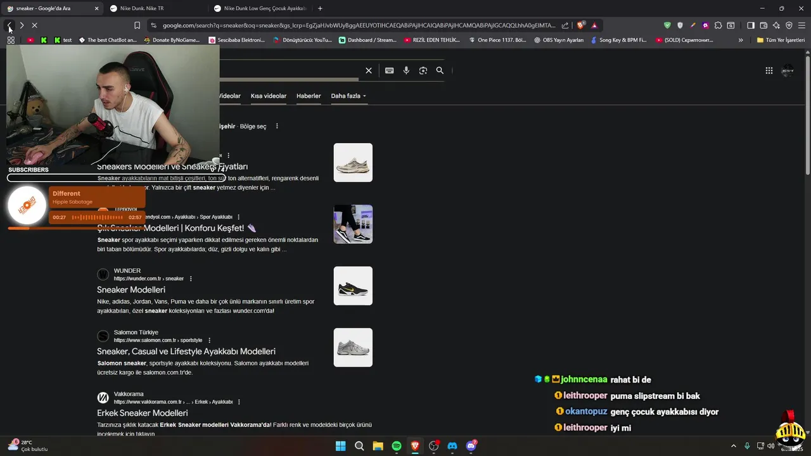The width and height of the screenshot is (811, 456).
Task: Click the Bölge seç location link
Action: pyautogui.click(x=253, y=126)
